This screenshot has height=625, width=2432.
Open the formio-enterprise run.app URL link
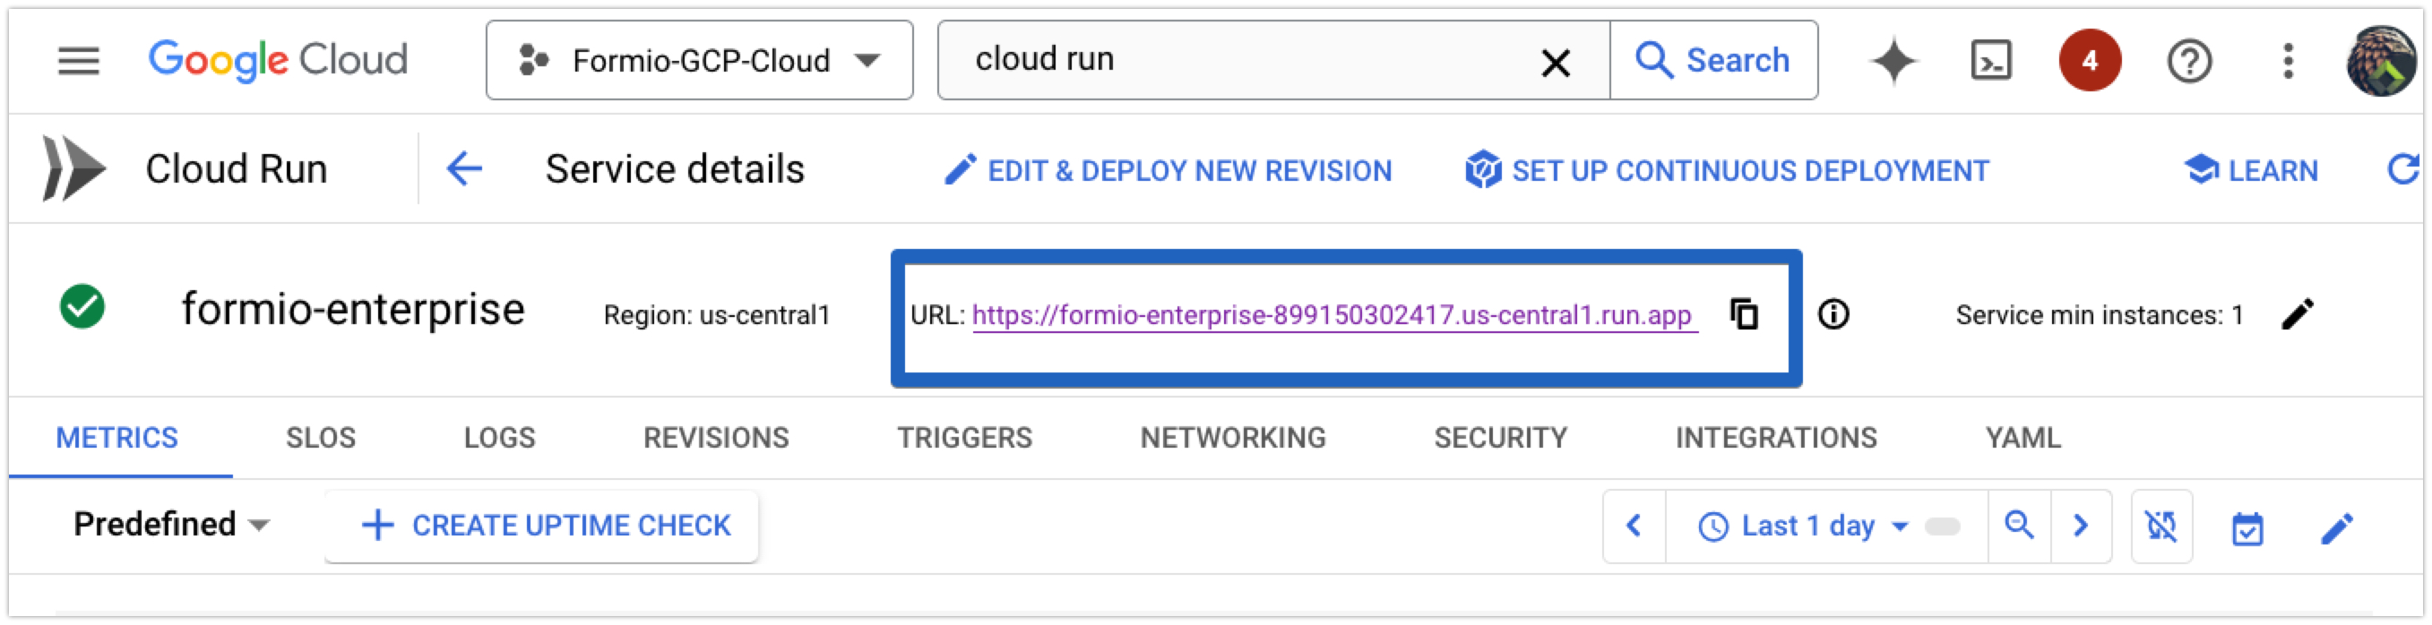click(x=1334, y=315)
